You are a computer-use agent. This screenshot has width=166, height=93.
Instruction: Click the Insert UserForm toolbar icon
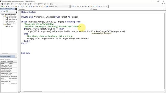(5, 6)
